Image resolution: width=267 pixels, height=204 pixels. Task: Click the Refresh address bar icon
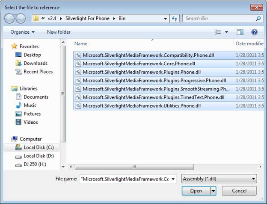[x=174, y=19]
